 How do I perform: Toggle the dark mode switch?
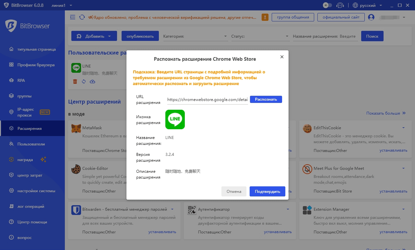click(x=327, y=5)
